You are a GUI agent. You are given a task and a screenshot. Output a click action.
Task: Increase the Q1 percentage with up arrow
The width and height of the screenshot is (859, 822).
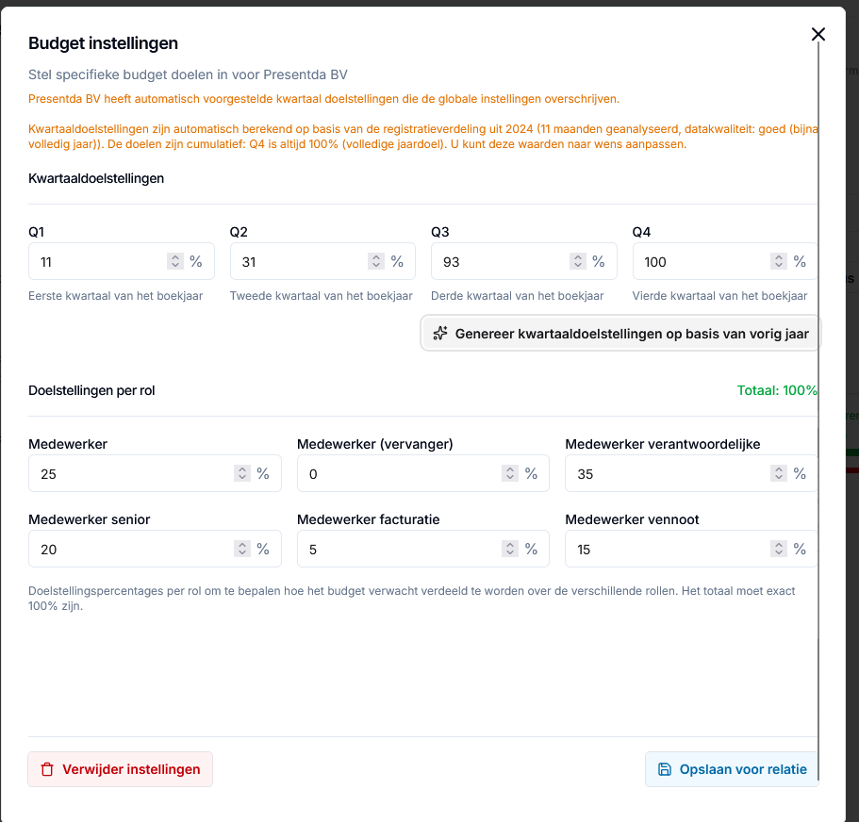174,257
